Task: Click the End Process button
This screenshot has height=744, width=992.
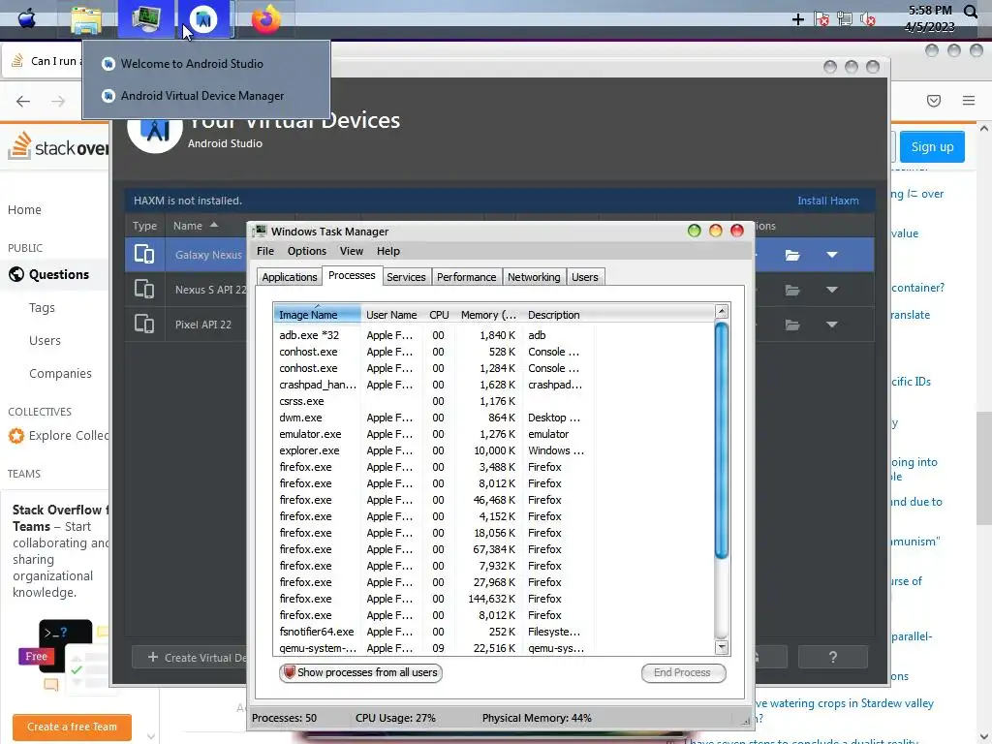Action: [683, 672]
